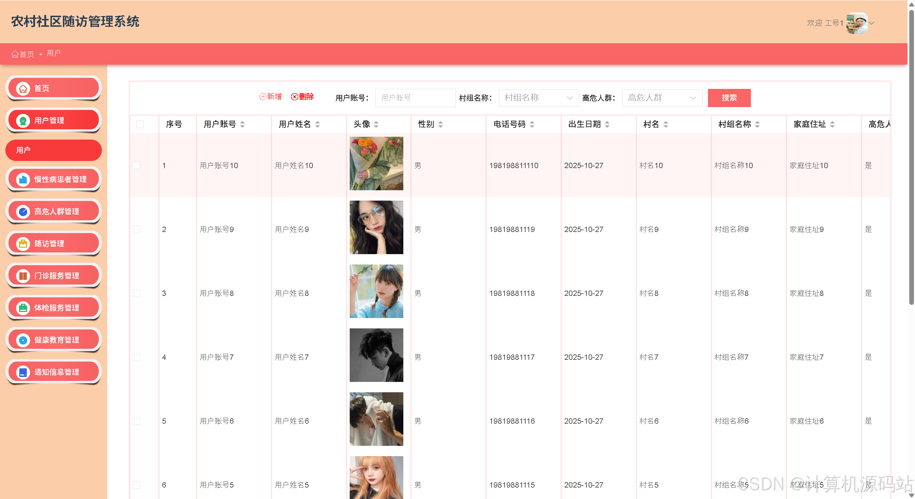Image resolution: width=915 pixels, height=499 pixels.
Task: Expand the user menu chevron beside avatar
Action: point(872,23)
